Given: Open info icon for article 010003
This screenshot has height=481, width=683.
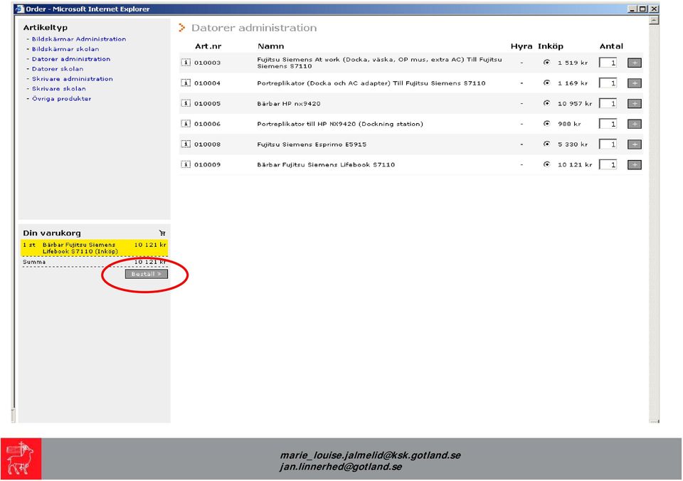Looking at the screenshot, I should (186, 63).
